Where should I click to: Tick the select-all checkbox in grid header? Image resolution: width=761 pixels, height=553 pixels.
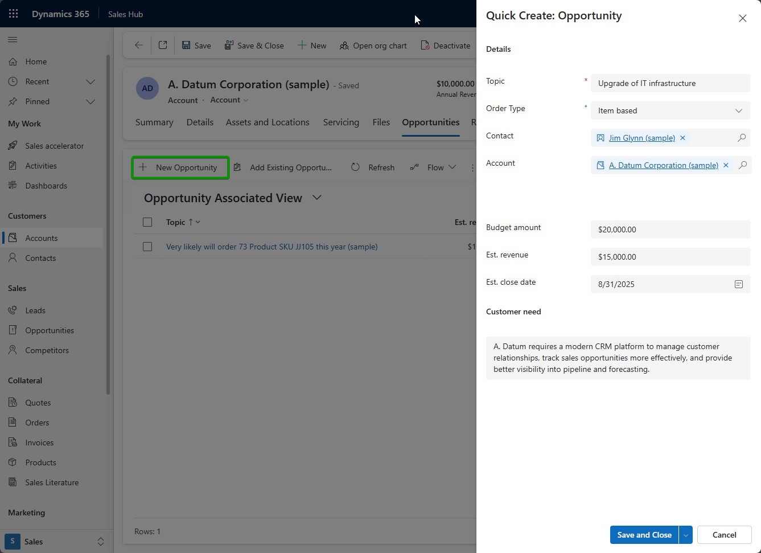point(147,222)
